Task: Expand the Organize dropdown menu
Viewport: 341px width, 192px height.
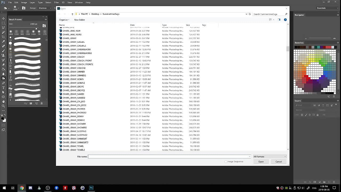Action: [x=64, y=20]
